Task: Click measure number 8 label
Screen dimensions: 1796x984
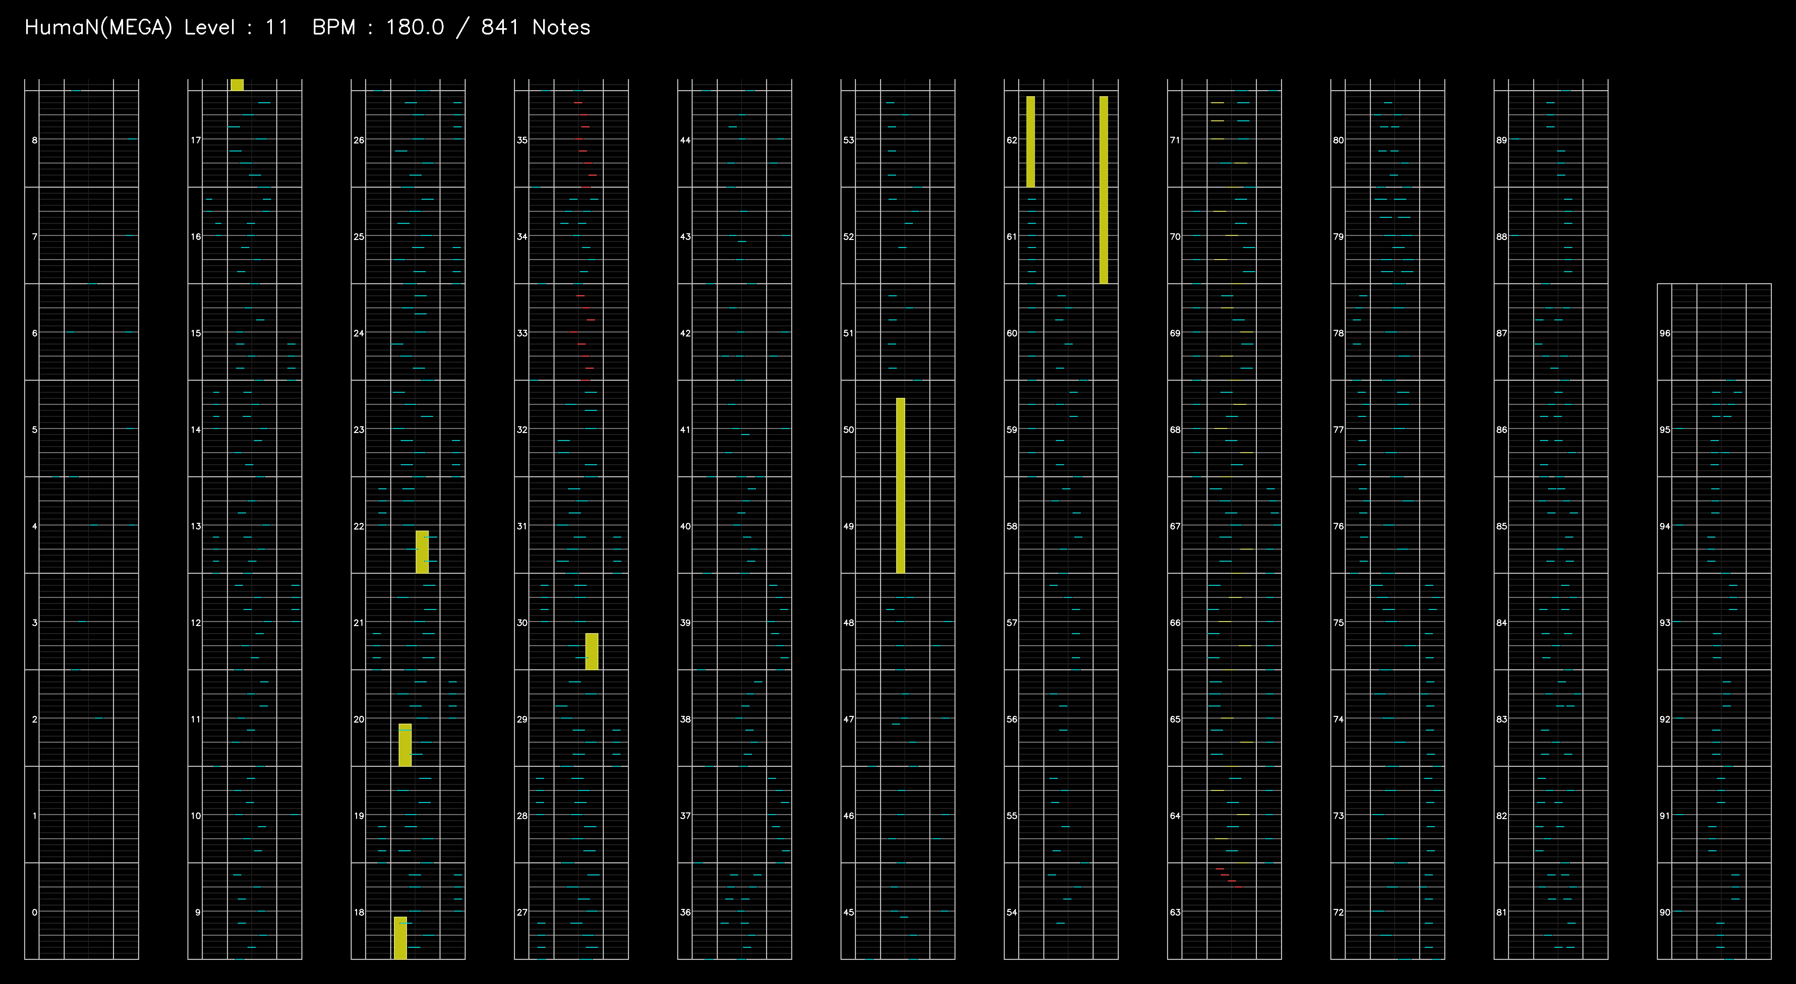Action: tap(34, 140)
